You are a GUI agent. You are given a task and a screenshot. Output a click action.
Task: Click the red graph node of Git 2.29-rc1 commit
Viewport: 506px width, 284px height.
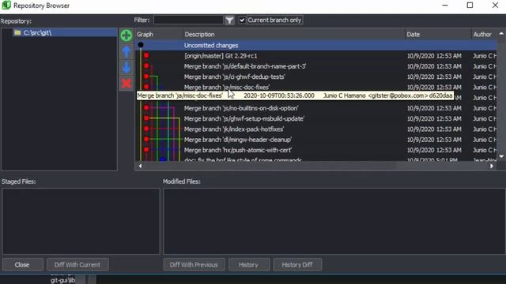(146, 55)
